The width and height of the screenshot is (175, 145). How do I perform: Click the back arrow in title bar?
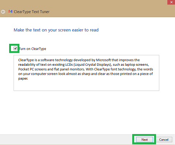coord(3,12)
